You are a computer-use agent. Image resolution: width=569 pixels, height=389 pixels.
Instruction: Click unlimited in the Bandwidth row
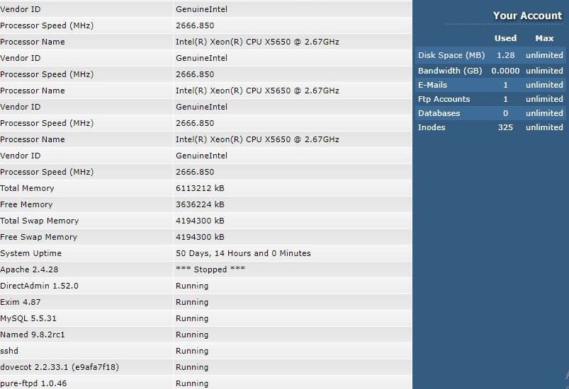[544, 71]
